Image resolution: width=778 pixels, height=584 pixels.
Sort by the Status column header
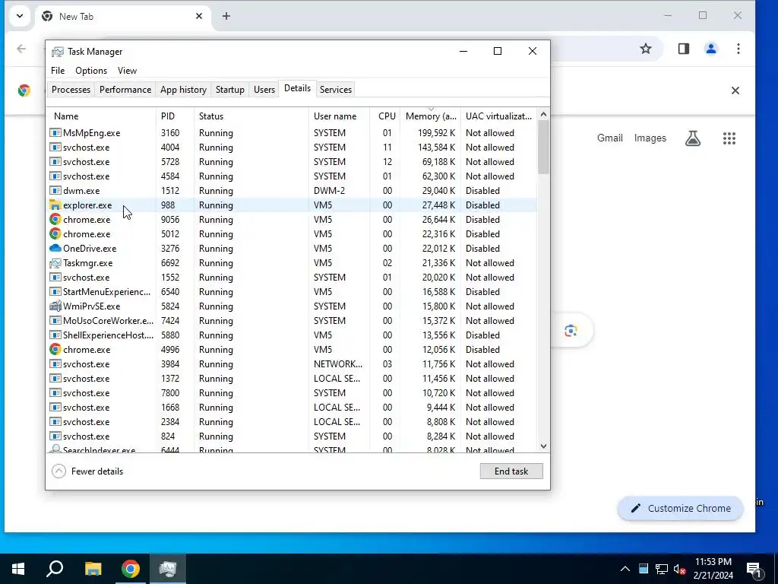[251, 116]
